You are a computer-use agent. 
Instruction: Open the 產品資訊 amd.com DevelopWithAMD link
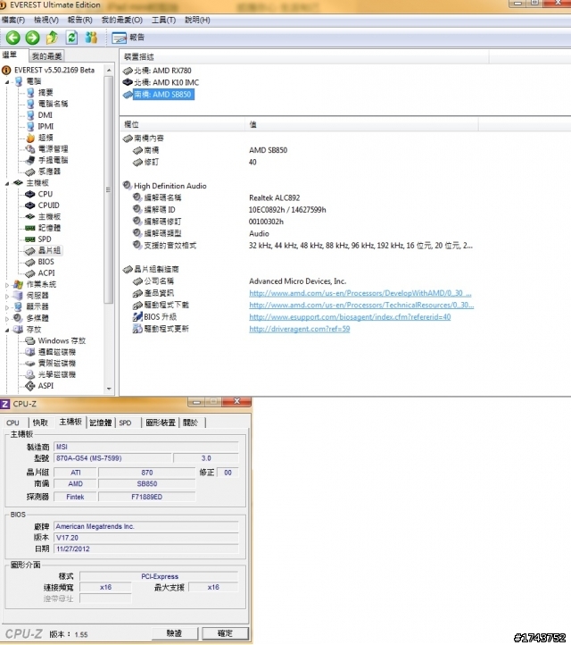(x=360, y=293)
